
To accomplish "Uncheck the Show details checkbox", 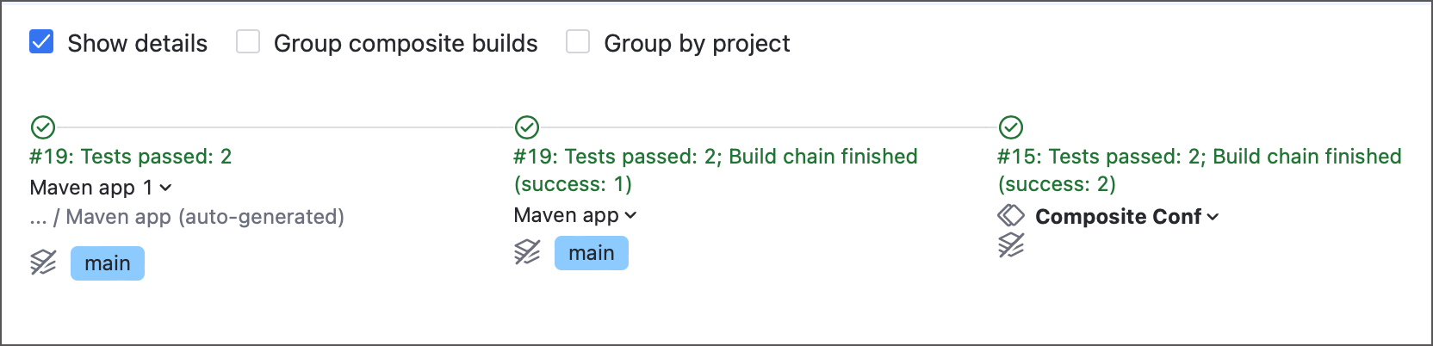I will (41, 42).
